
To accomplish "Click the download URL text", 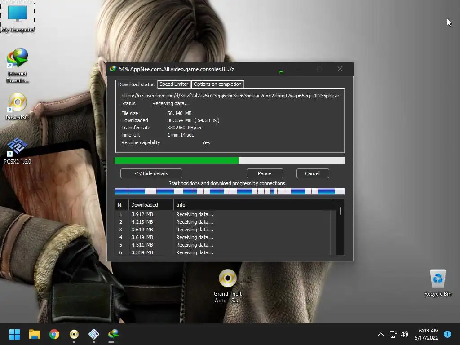I will click(230, 96).
